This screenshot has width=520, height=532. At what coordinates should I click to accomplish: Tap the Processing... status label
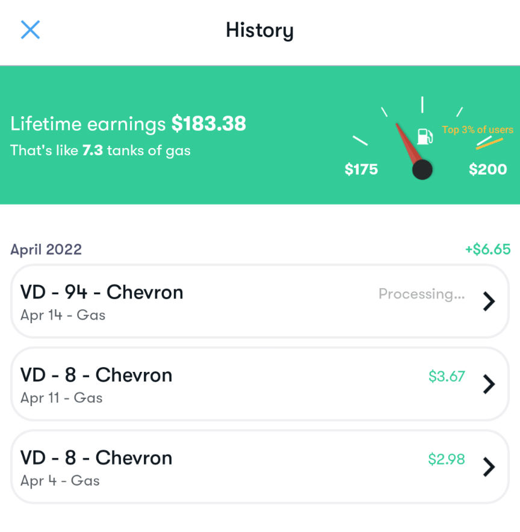click(421, 294)
